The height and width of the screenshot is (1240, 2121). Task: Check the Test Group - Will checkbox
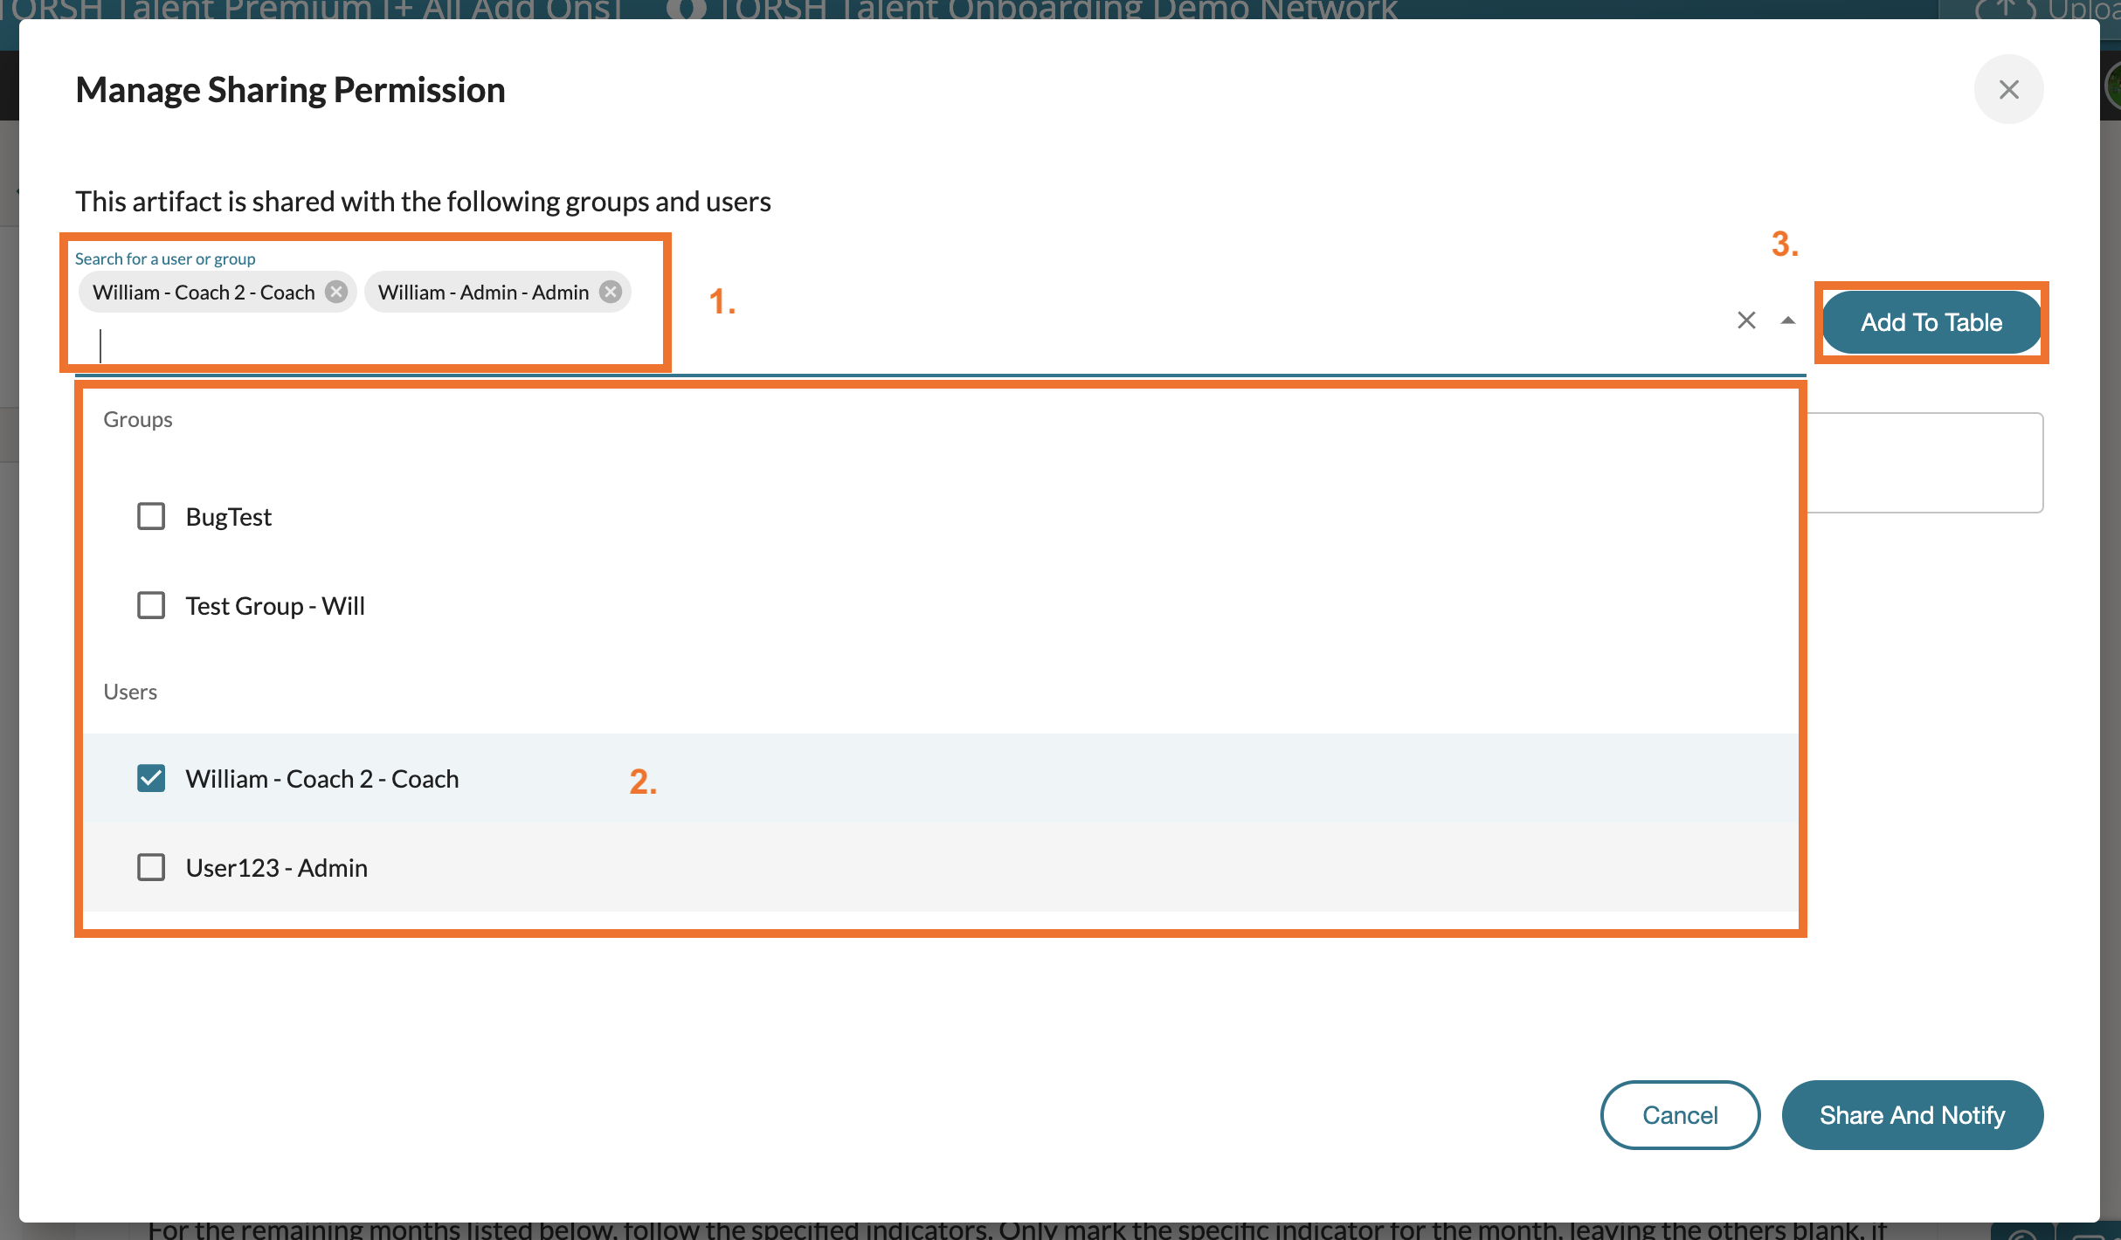151,605
